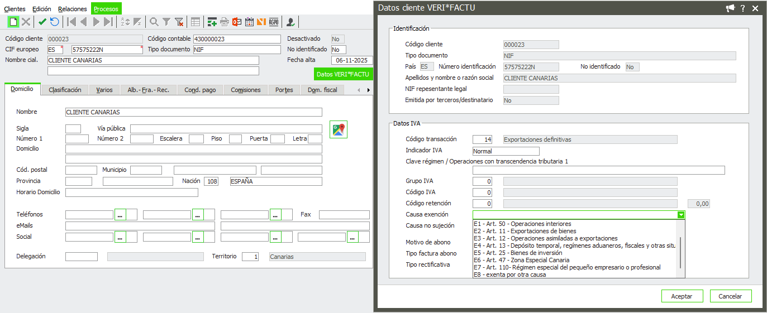This screenshot has width=767, height=313.
Task: Click the blue undo refresh icon
Action: coord(55,22)
